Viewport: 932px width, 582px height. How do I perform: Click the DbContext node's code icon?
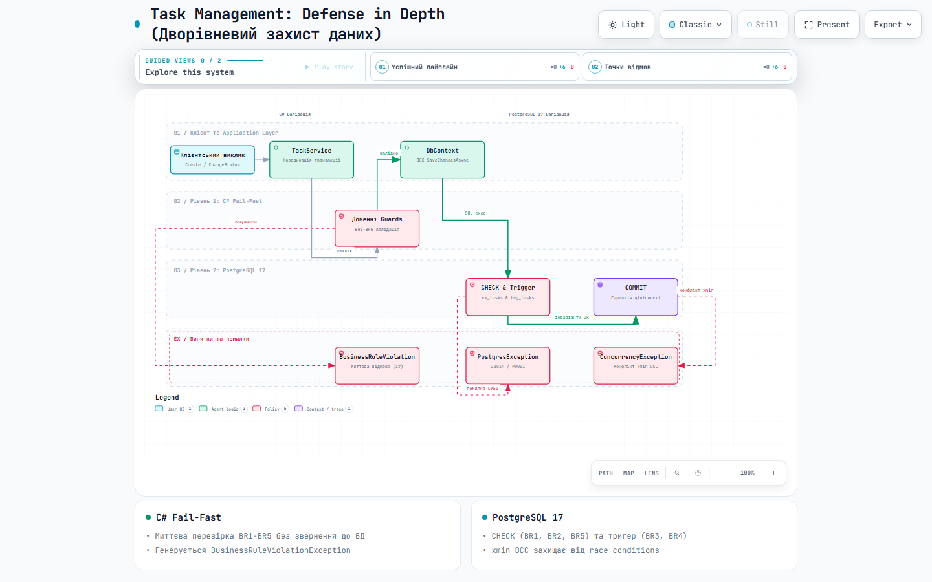[x=407, y=147]
